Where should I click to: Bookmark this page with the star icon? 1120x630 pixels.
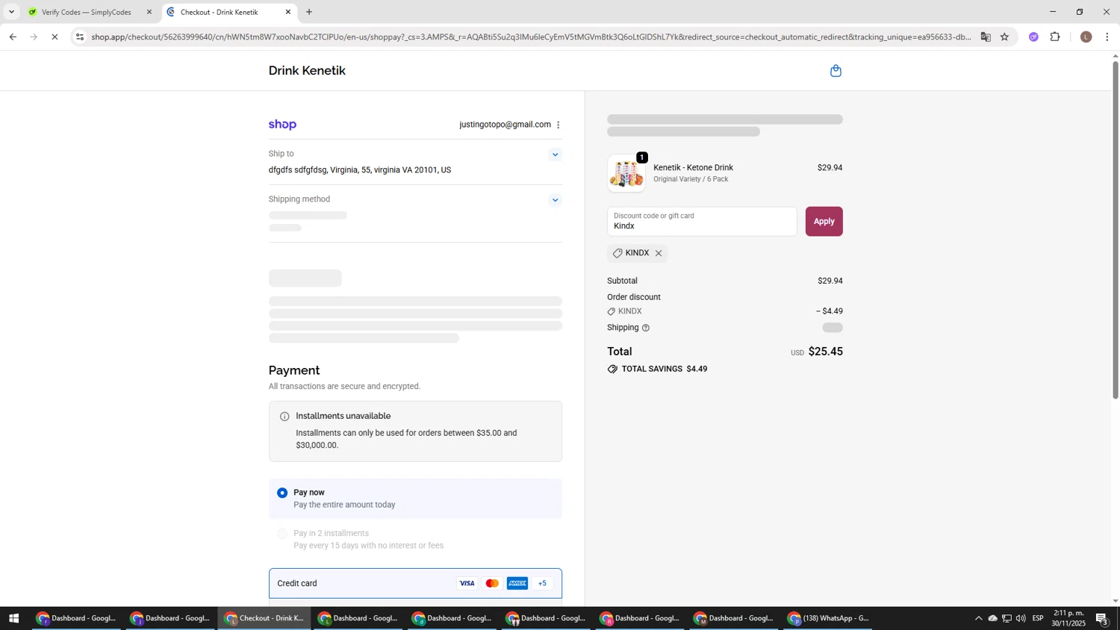pyautogui.click(x=1005, y=37)
